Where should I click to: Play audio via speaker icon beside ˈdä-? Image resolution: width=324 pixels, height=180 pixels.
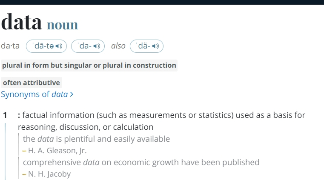155,46
